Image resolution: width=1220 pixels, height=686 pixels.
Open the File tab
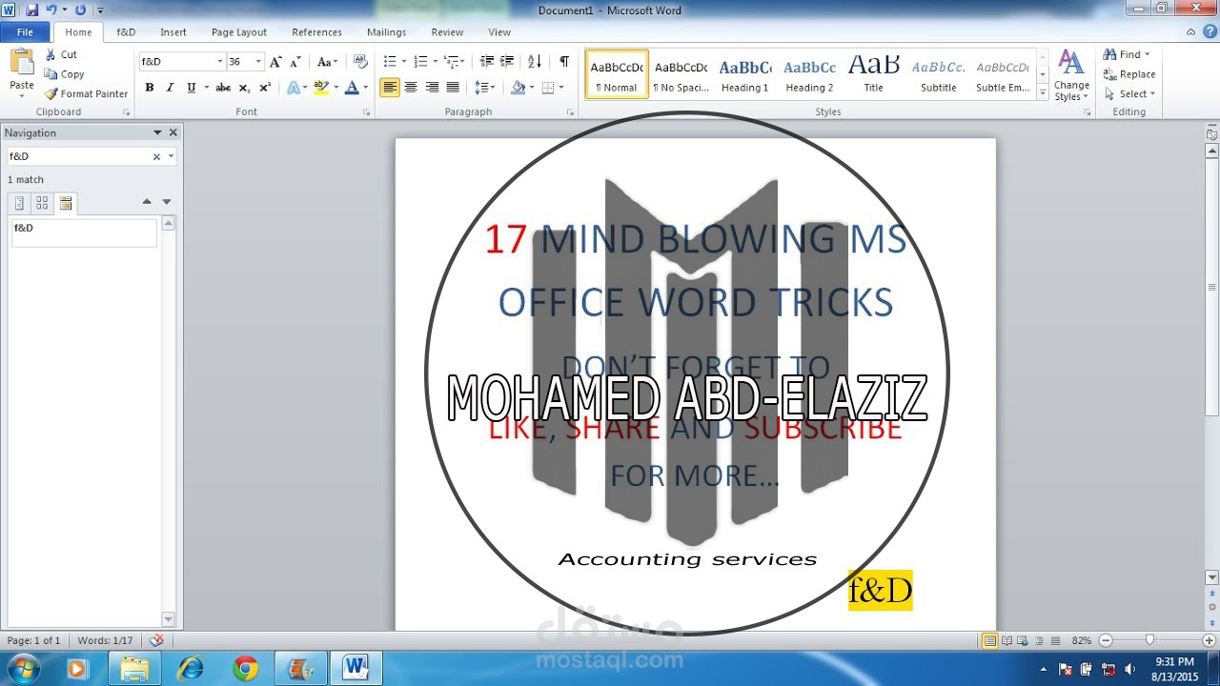tap(25, 32)
